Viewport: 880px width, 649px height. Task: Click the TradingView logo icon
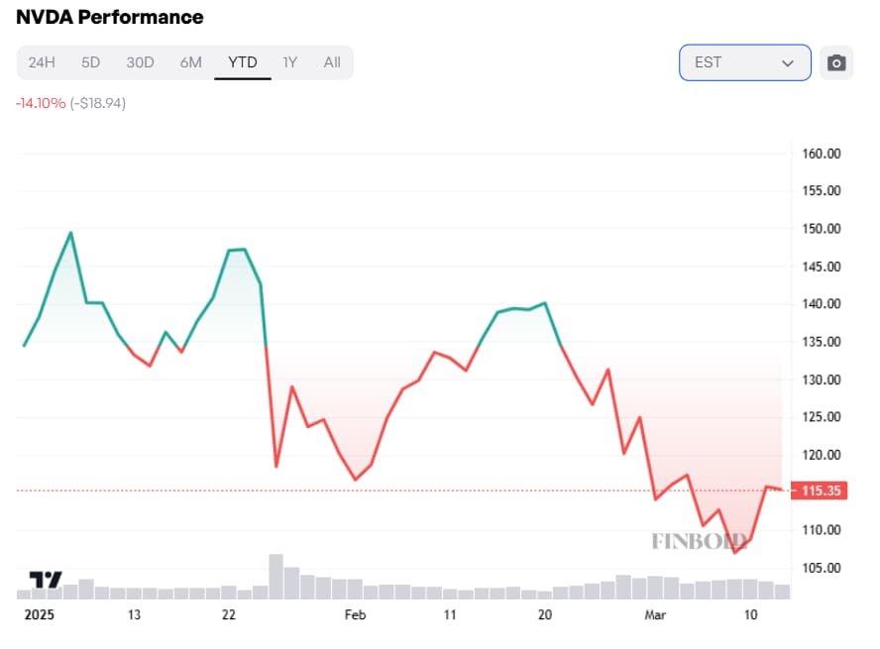click(46, 581)
